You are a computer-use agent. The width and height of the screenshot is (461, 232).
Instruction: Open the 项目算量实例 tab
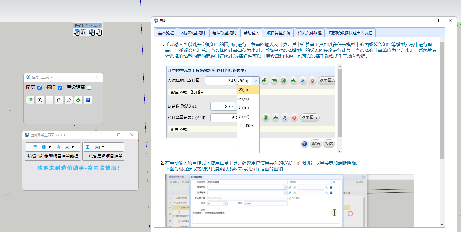click(278, 33)
